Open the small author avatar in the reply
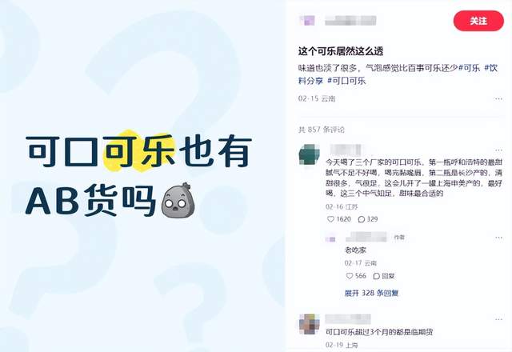The height and width of the screenshot is (352, 512). [330, 239]
